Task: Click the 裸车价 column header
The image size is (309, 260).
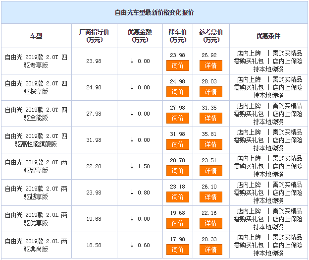Action: tap(178, 36)
